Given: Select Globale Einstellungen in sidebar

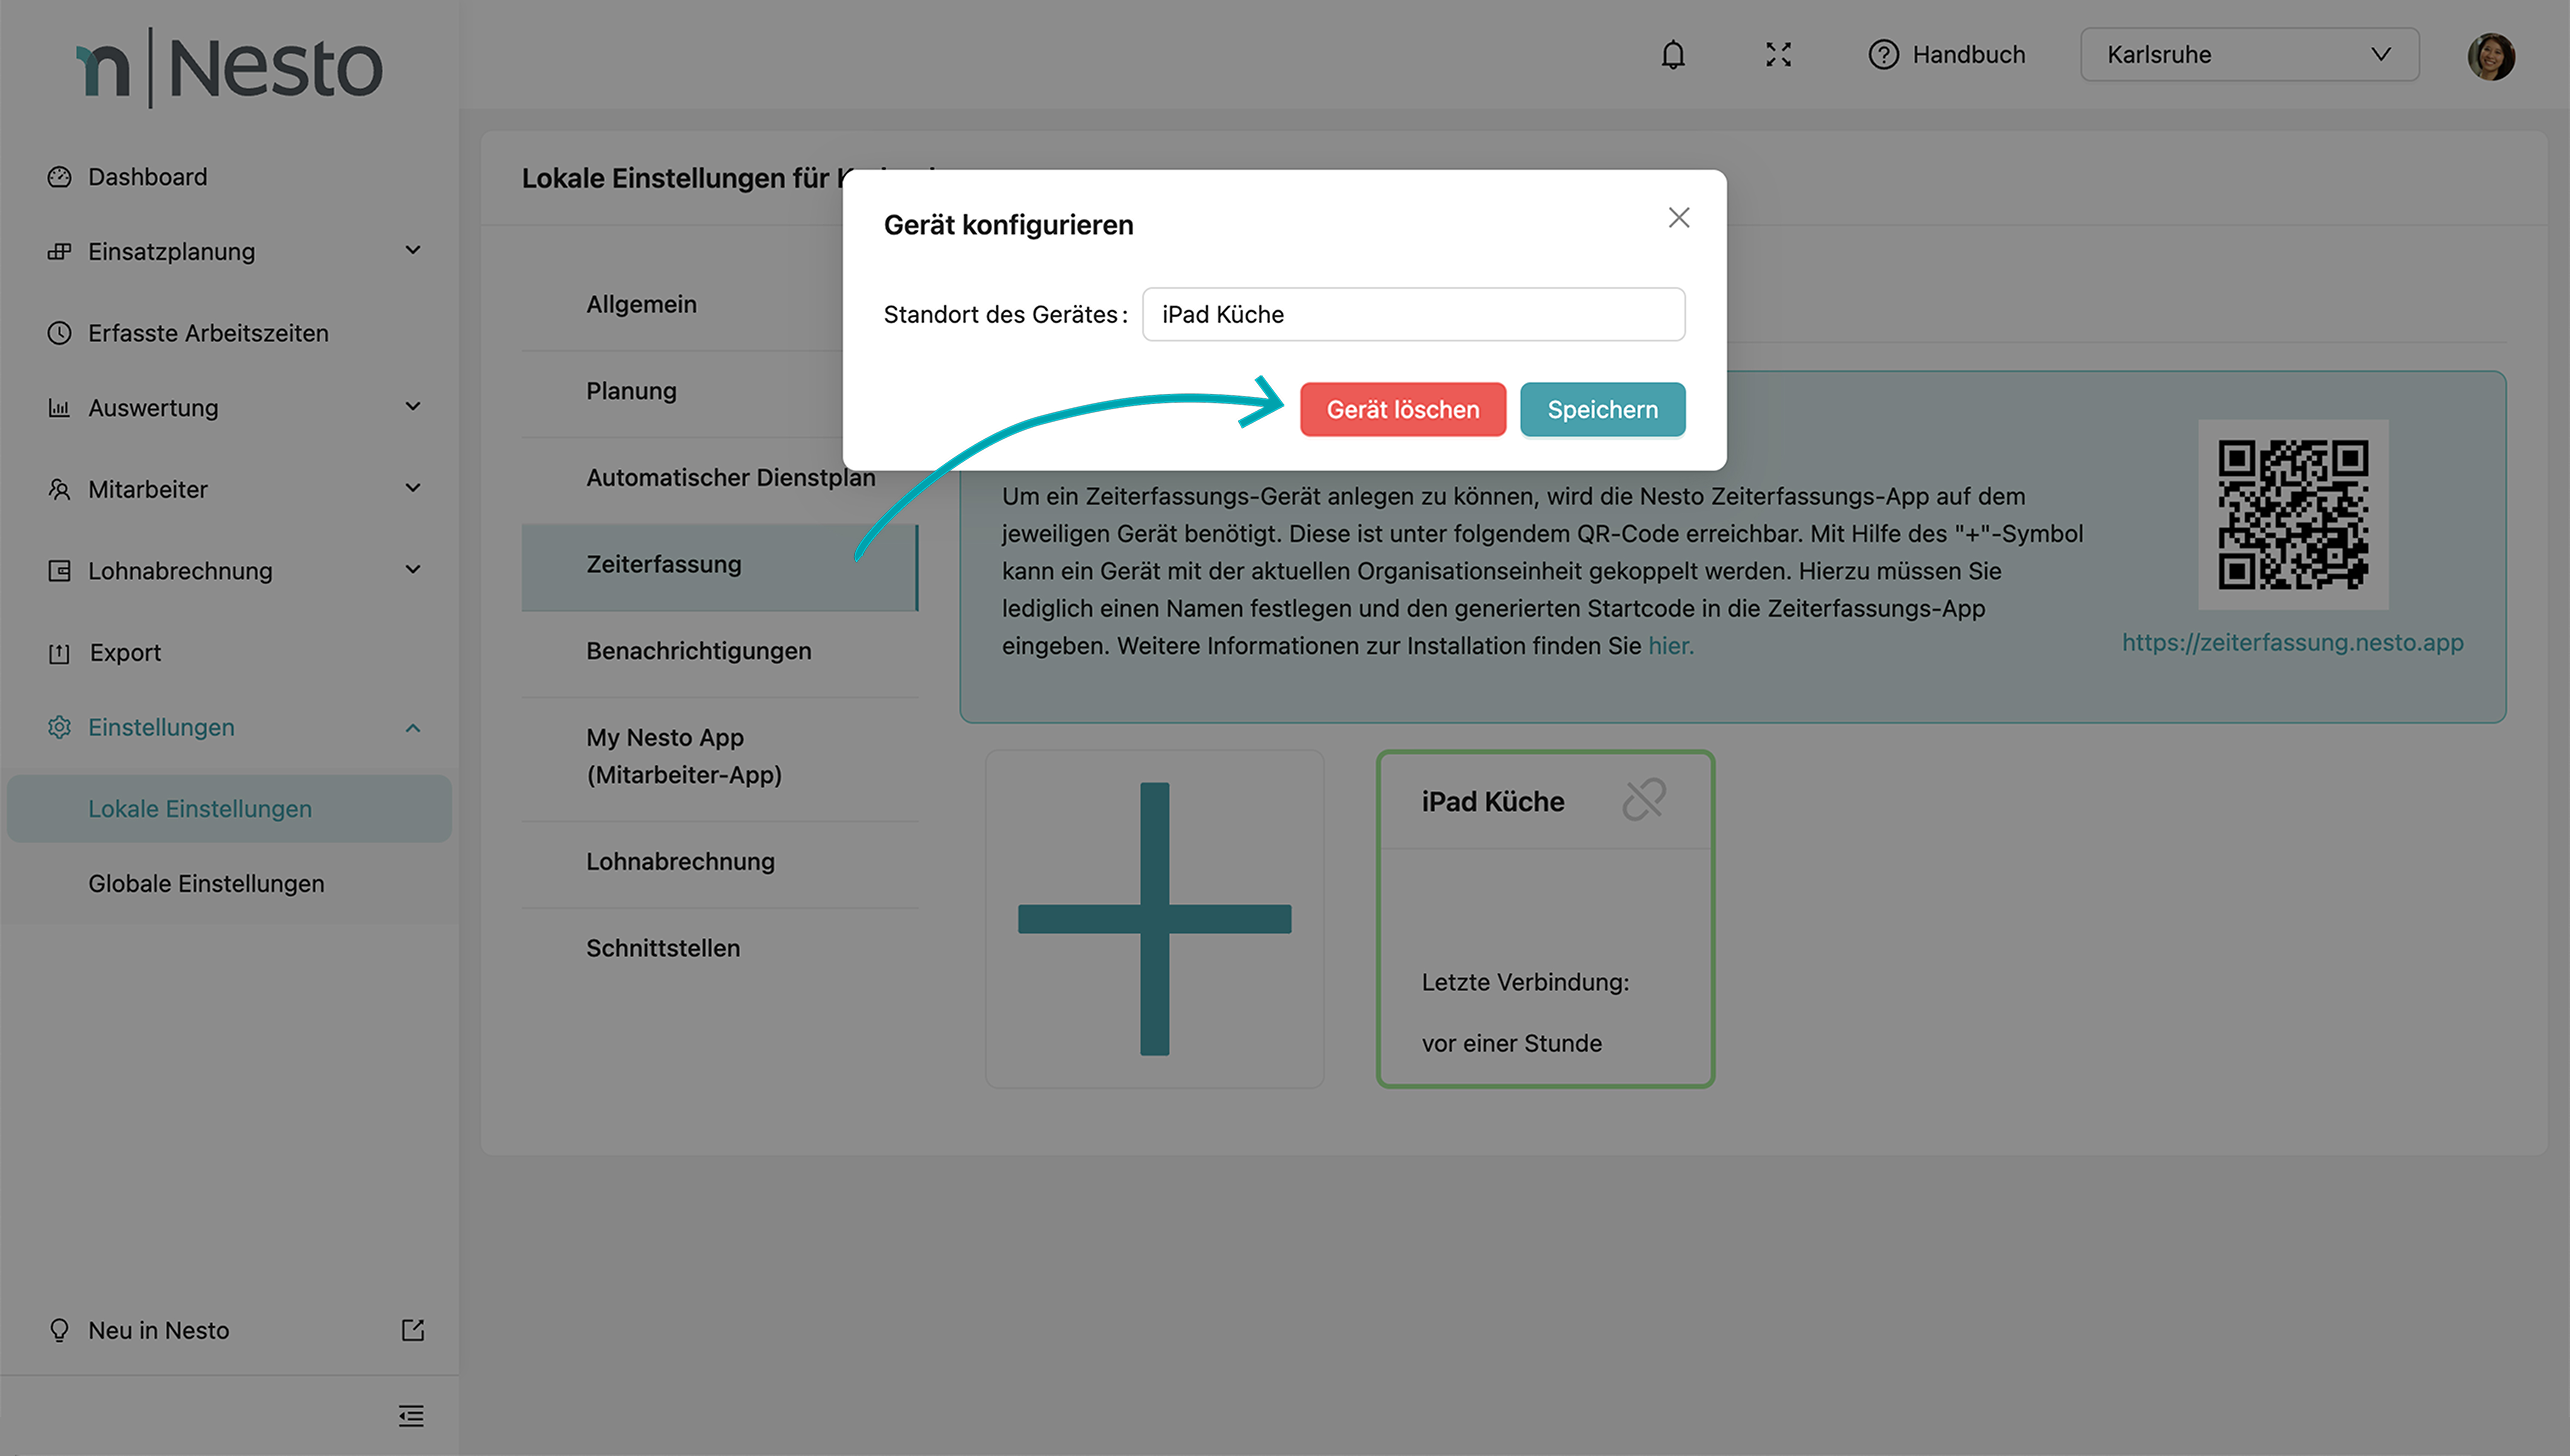Looking at the screenshot, I should coord(206,884).
